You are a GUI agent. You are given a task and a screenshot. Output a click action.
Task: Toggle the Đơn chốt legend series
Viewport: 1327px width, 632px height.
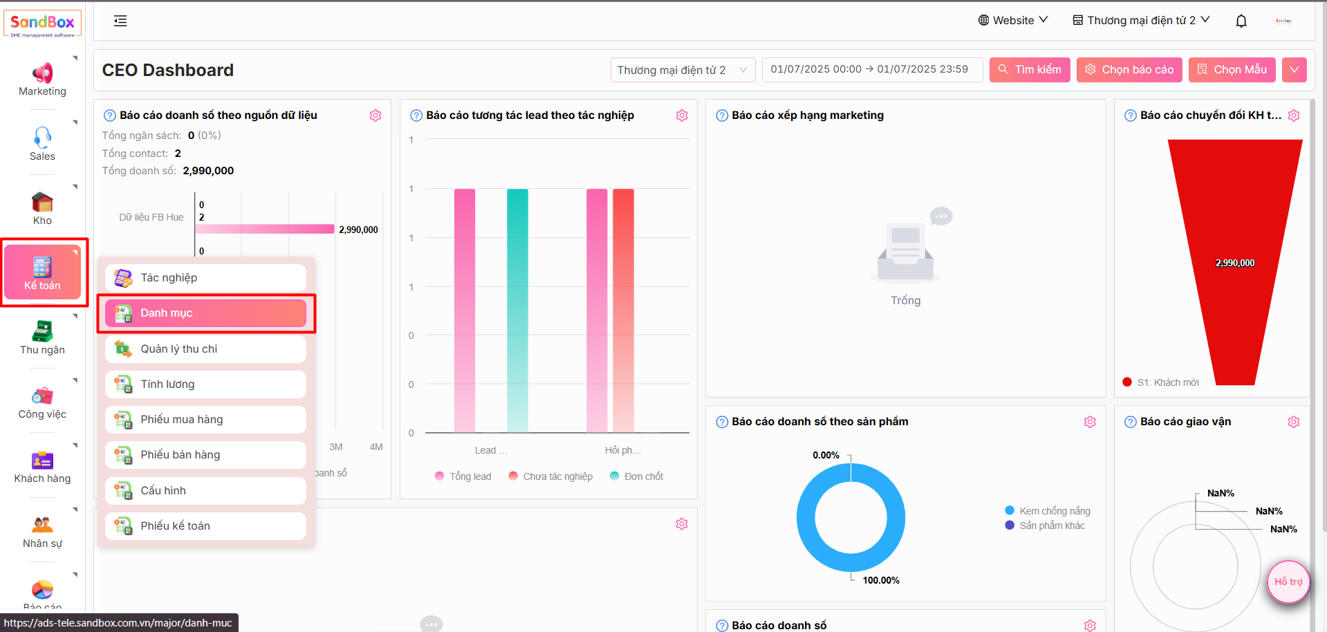[x=636, y=476]
